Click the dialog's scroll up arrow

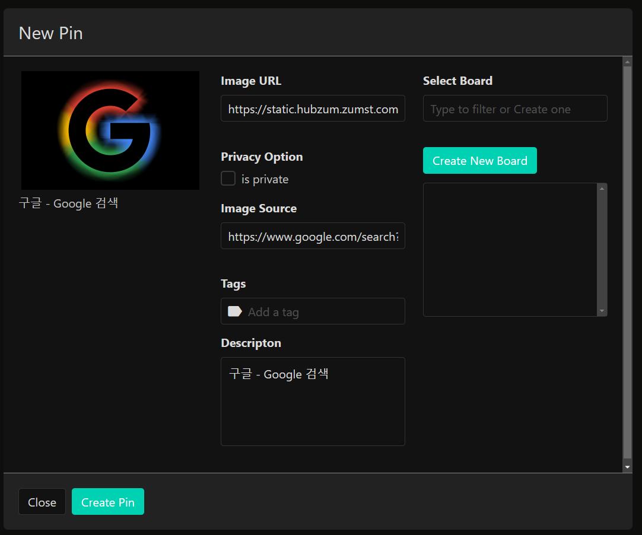[627, 61]
